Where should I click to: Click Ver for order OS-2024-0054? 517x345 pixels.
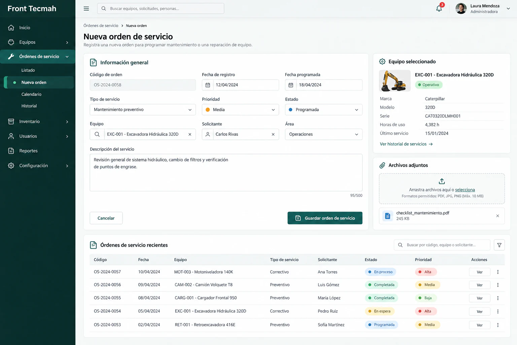(x=480, y=312)
